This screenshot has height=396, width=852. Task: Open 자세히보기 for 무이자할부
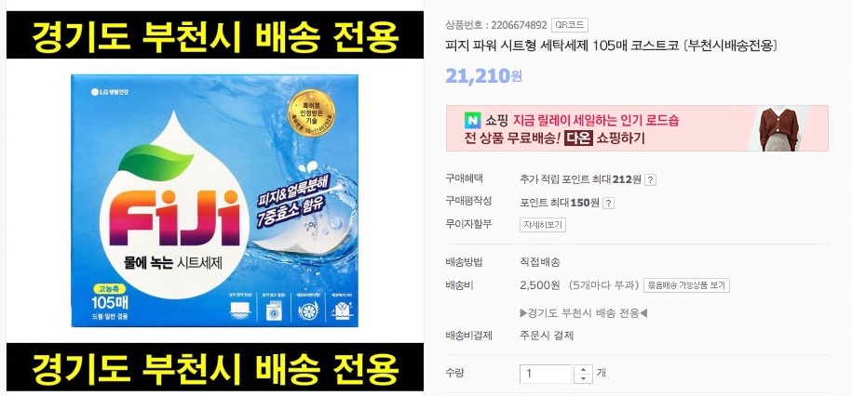[x=543, y=225]
